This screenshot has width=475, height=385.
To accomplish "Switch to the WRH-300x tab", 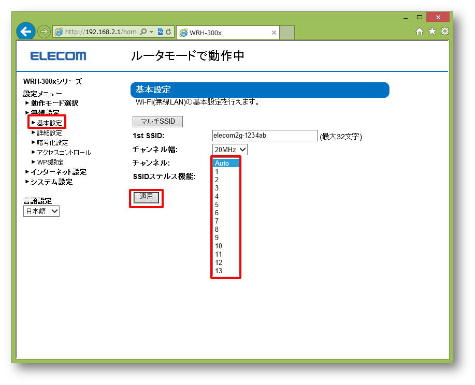I will 227,33.
